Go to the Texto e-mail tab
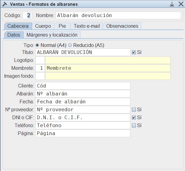Viewport: 185px width, 171px height. 87,26
